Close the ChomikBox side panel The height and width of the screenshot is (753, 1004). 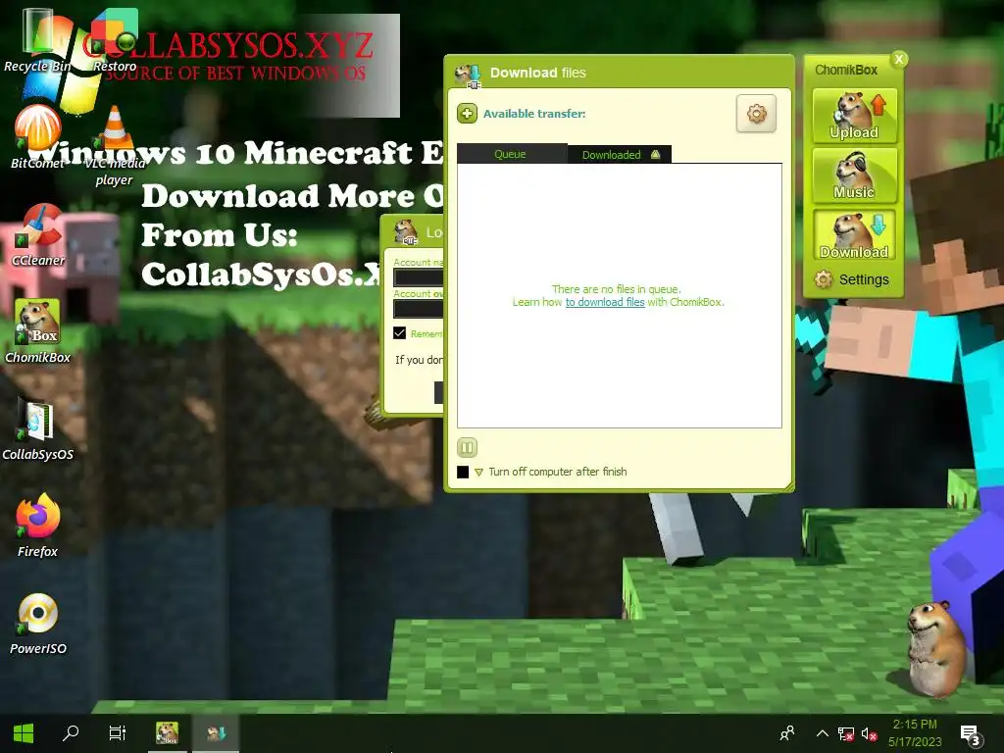pyautogui.click(x=899, y=59)
